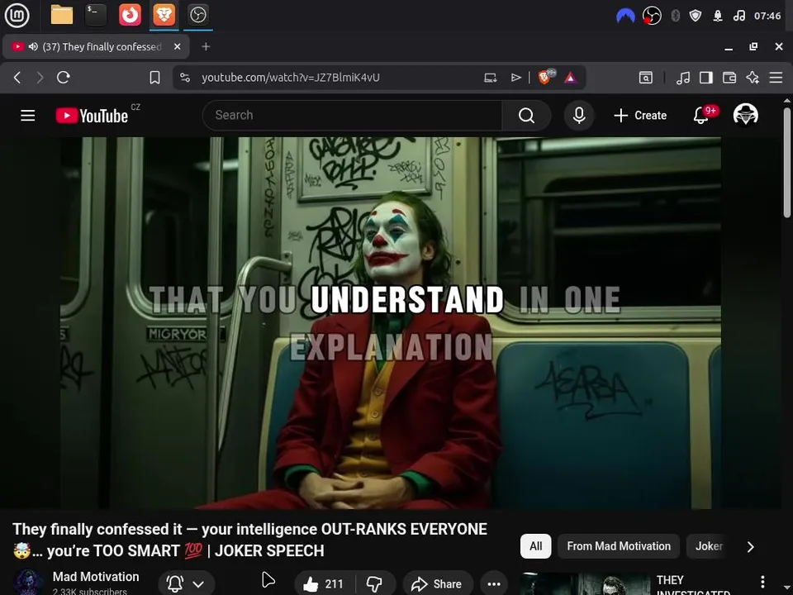Click the search magnifier button
Screen dimensions: 793x595
tap(526, 116)
